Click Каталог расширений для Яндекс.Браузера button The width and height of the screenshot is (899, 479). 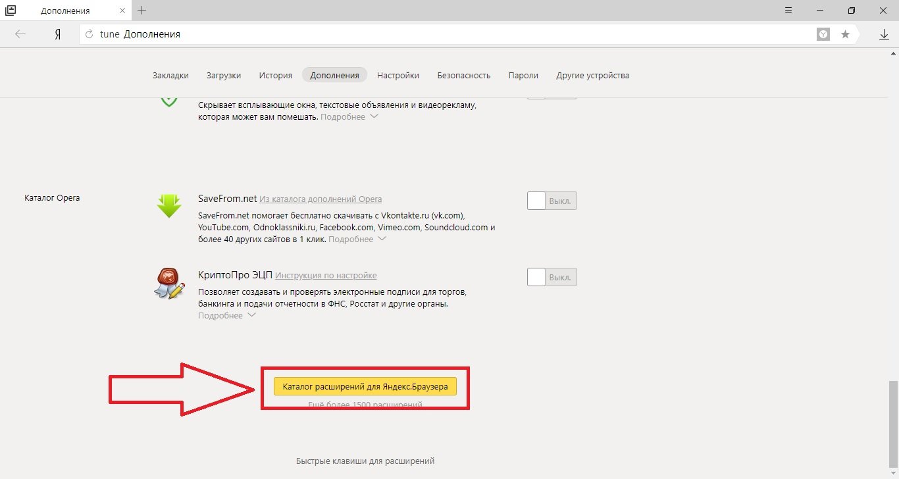(365, 387)
